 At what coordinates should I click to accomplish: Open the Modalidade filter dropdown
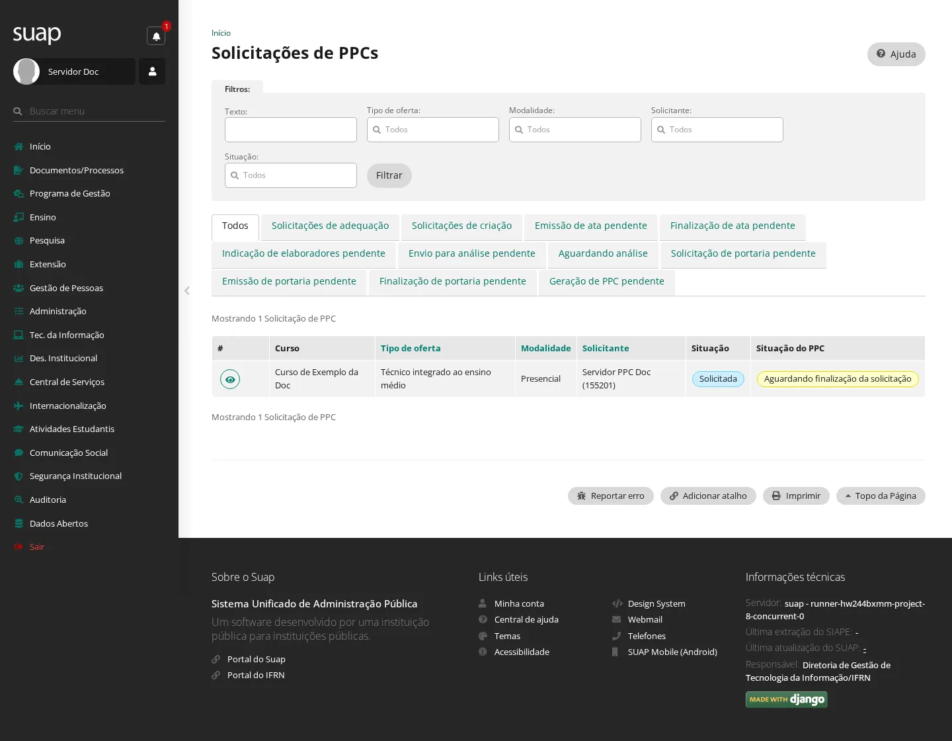575,130
